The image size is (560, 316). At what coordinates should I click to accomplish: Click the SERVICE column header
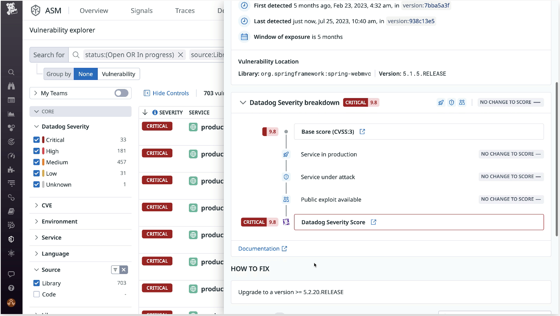tap(199, 113)
